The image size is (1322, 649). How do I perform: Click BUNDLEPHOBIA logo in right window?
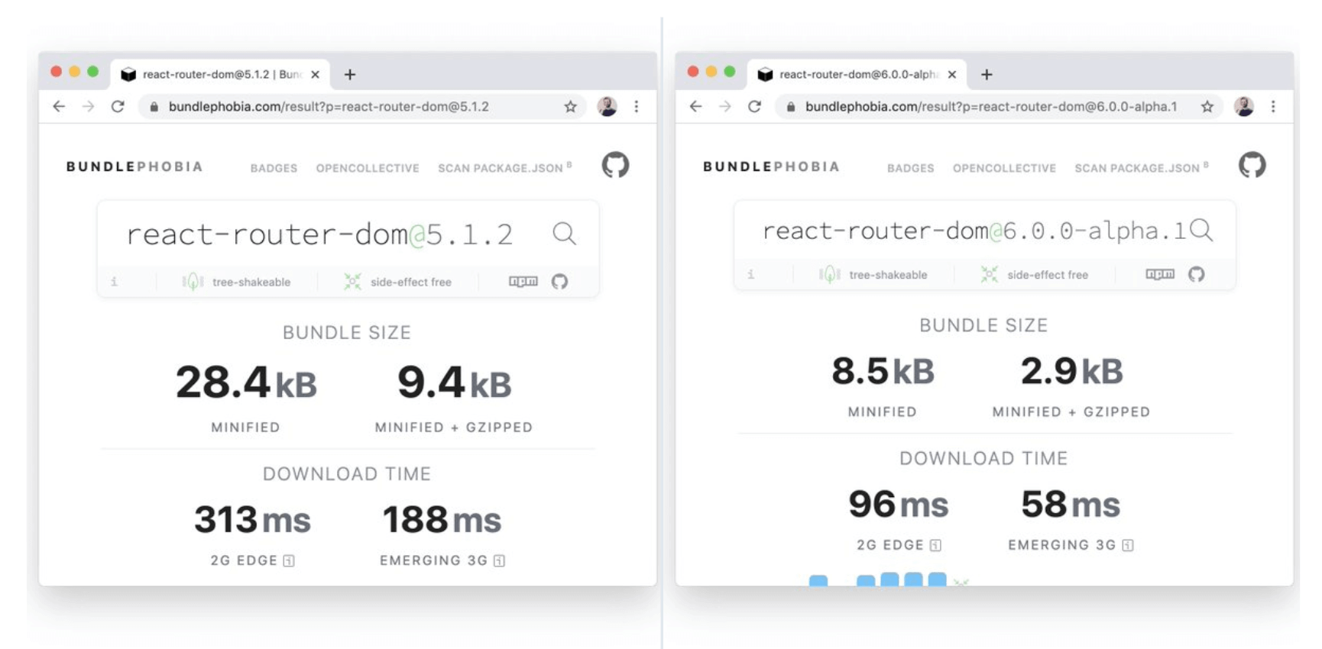pos(771,166)
